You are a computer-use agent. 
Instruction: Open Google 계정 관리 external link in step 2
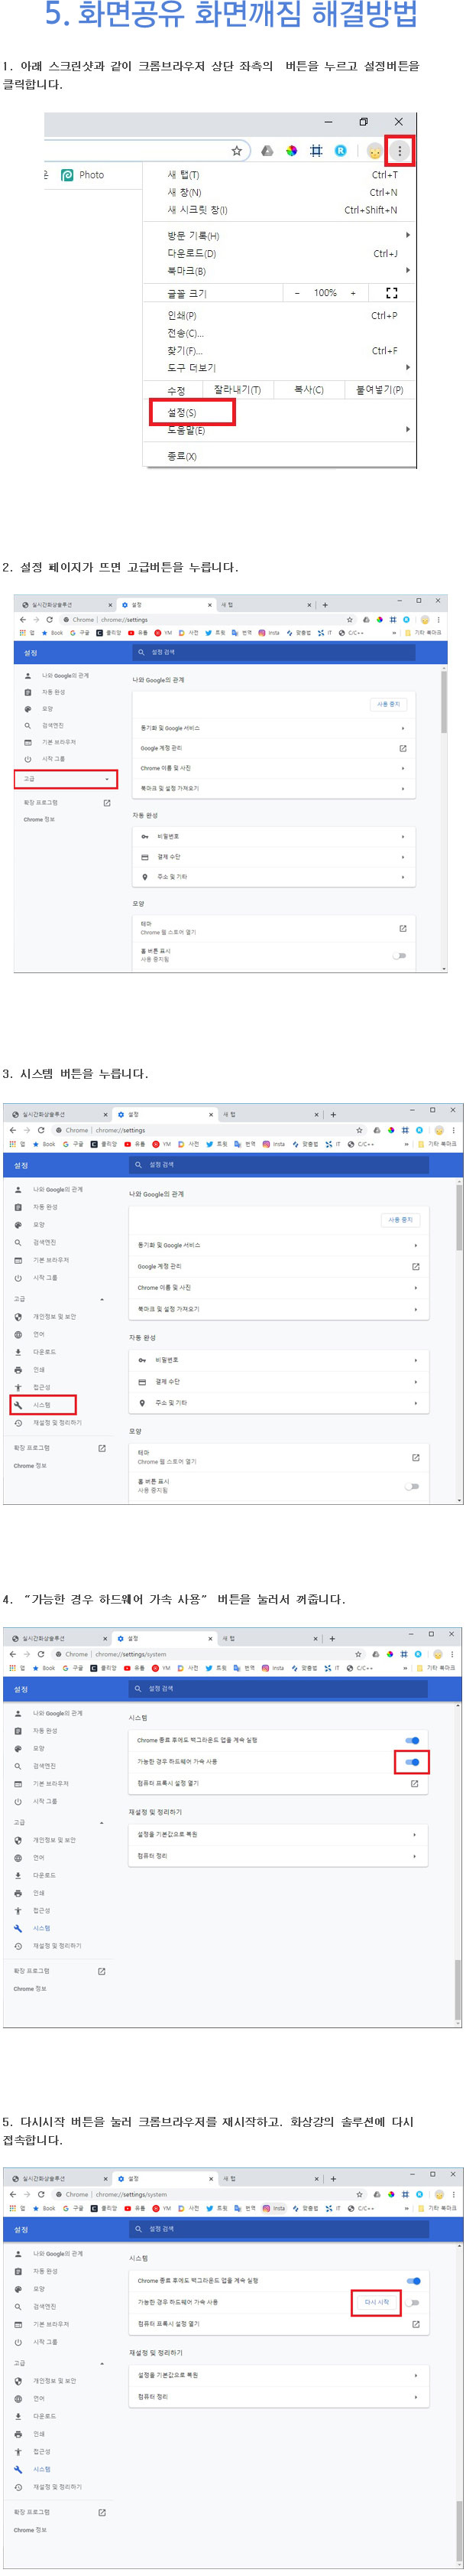pos(403,748)
